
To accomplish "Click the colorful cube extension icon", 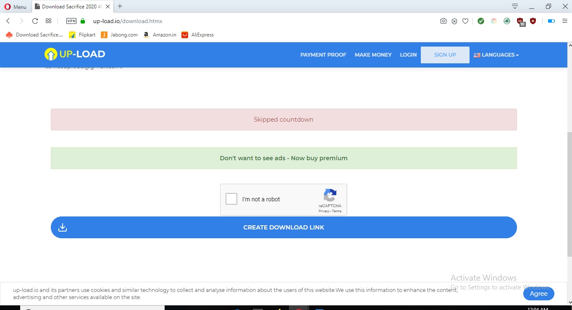I will pyautogui.click(x=494, y=21).
